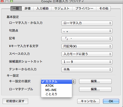This screenshot has width=123, height=107.
Task: Click the キー設定の選択 popup arrows
Action: (x=74, y=81)
